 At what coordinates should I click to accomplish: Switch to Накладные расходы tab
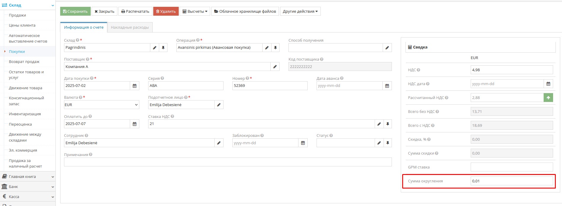pyautogui.click(x=130, y=27)
